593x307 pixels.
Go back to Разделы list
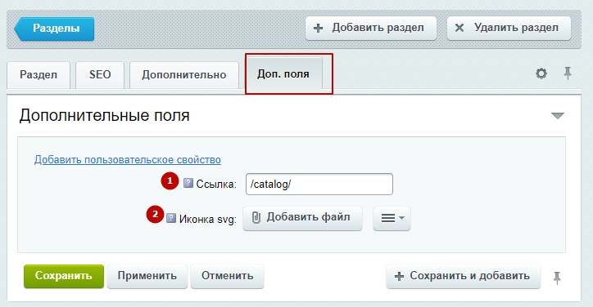pos(54,29)
